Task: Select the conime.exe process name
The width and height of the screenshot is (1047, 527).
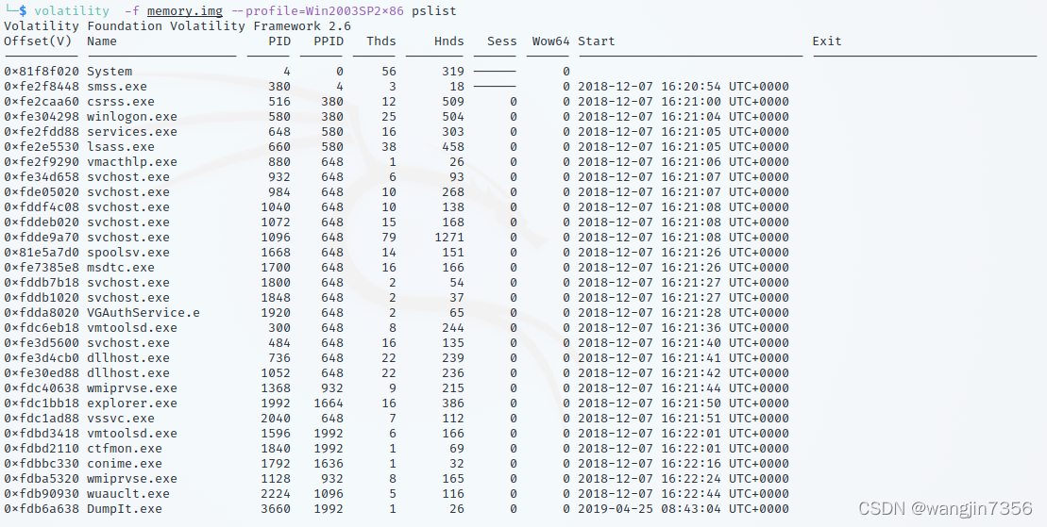Action: click(125, 464)
